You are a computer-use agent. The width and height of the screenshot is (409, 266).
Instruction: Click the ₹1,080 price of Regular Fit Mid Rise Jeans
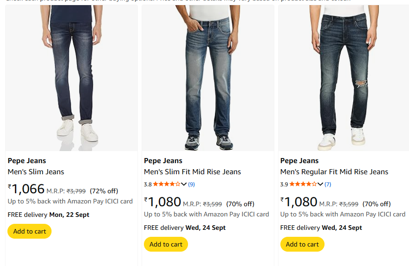tap(299, 202)
